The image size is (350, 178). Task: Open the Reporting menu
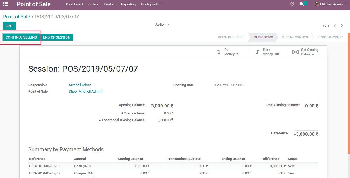128,4
